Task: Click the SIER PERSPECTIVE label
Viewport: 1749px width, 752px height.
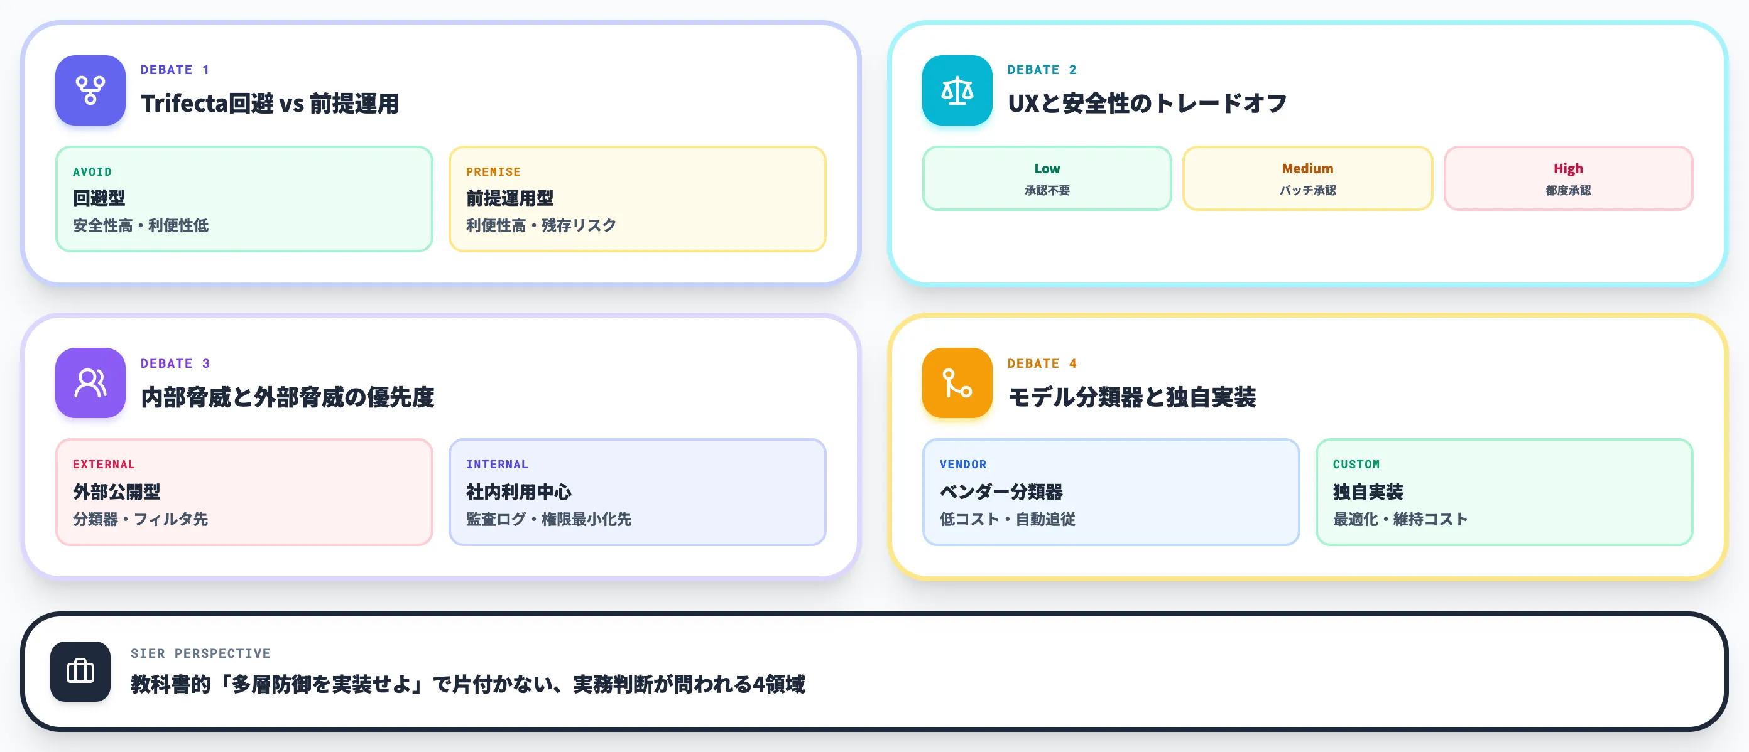Action: click(x=201, y=653)
